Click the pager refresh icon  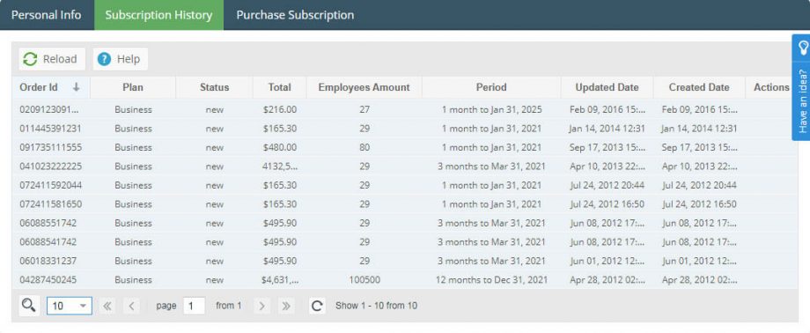pos(317,306)
